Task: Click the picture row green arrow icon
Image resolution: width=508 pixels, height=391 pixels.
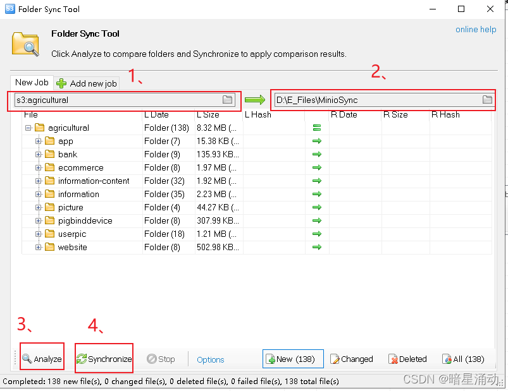Action: [317, 207]
